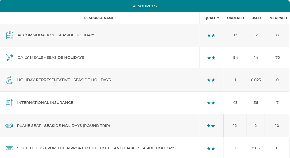Select the Holiday Representative - Seaside Holidays row
The width and height of the screenshot is (290, 158).
coord(64,80)
